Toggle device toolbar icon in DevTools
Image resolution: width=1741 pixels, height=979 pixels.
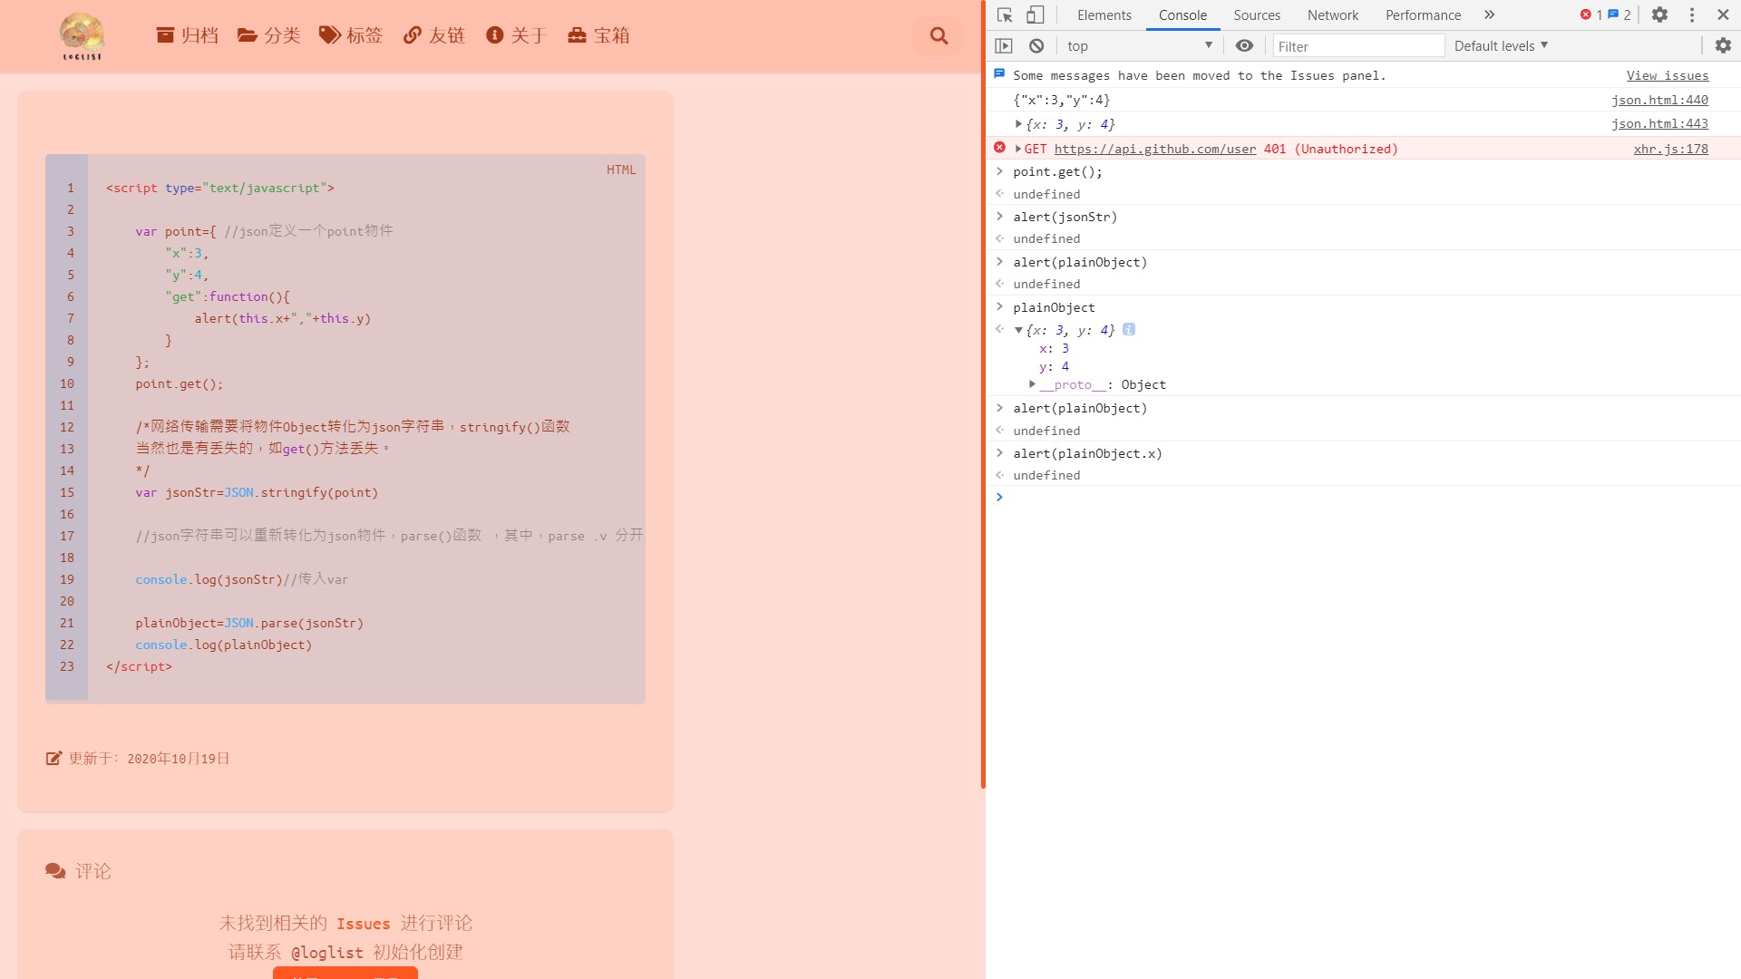coord(1035,15)
